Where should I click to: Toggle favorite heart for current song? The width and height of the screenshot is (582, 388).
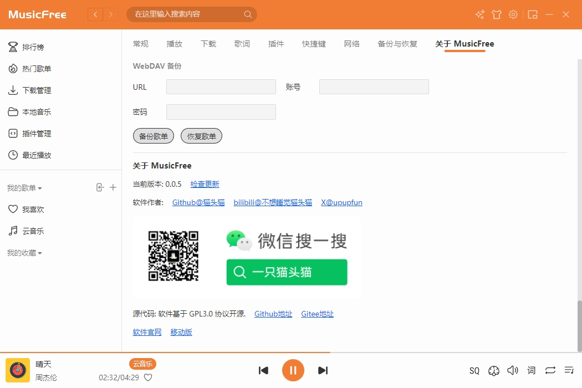tap(148, 377)
